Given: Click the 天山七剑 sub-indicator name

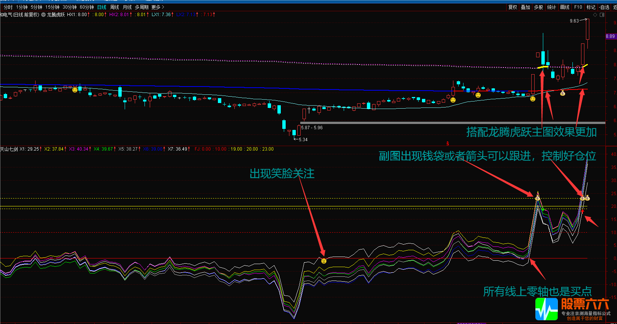Looking at the screenshot, I should (x=9, y=149).
